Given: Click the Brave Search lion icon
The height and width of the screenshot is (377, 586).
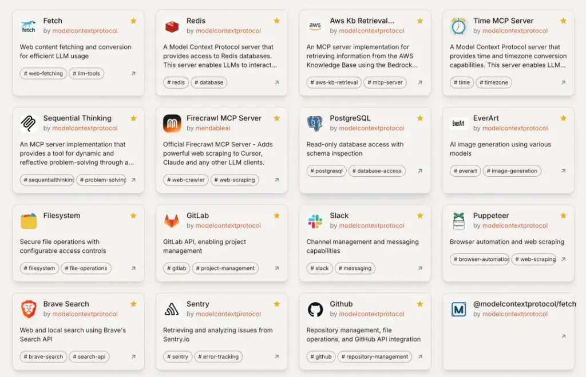Looking at the screenshot, I should 29,309.
